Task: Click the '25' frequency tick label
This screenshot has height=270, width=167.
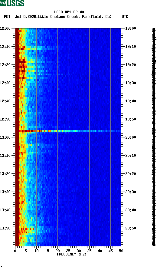Action: (68, 251)
